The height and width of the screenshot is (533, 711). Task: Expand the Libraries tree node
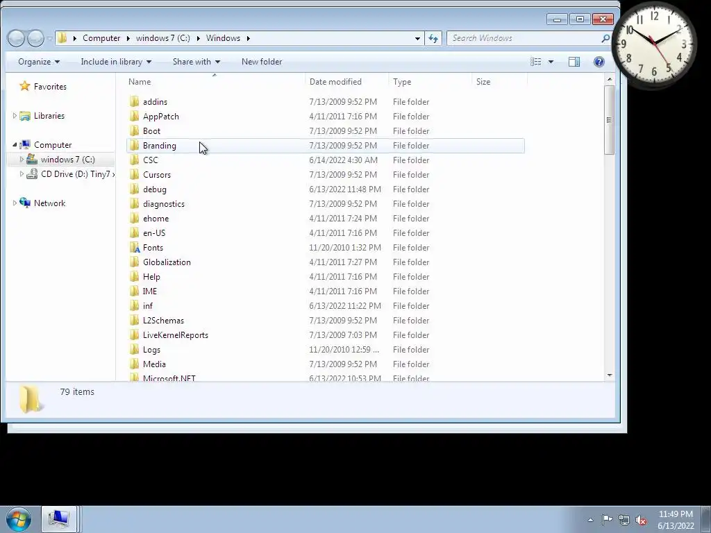coord(15,116)
